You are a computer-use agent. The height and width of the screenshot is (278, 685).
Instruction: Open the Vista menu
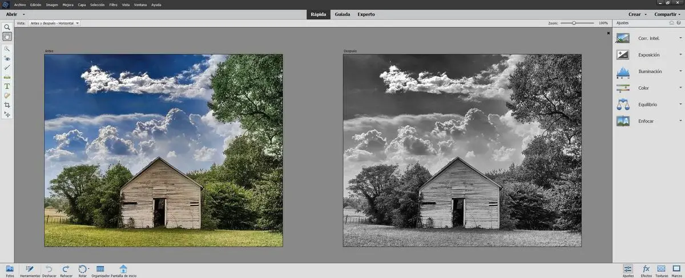point(126,5)
